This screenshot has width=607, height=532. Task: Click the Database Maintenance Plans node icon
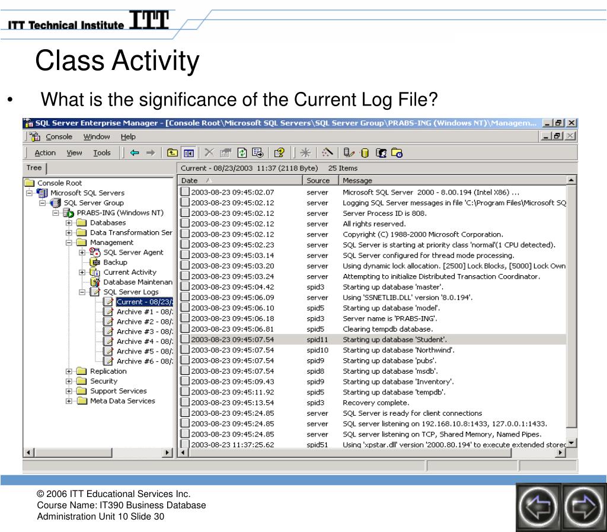click(95, 282)
